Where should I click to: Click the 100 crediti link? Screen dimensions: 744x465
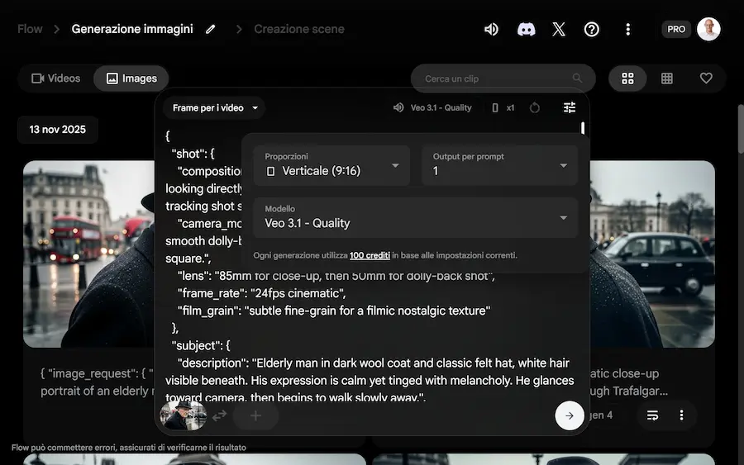pyautogui.click(x=370, y=256)
